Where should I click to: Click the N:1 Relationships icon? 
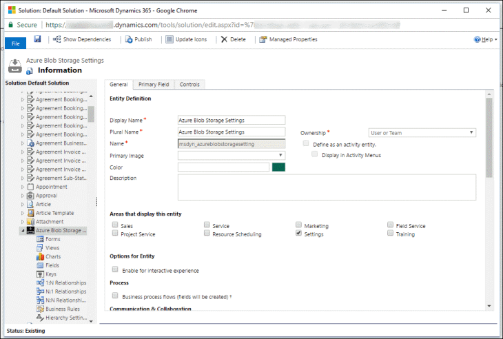(x=40, y=291)
